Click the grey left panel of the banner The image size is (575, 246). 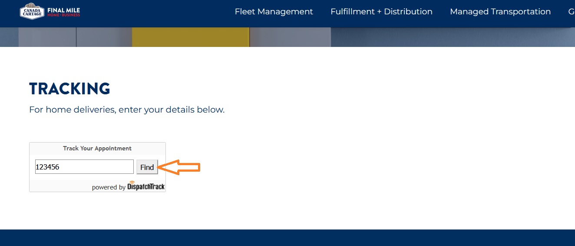48,37
